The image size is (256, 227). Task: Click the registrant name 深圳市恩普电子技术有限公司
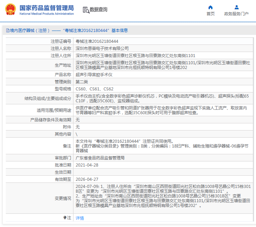[102, 49]
